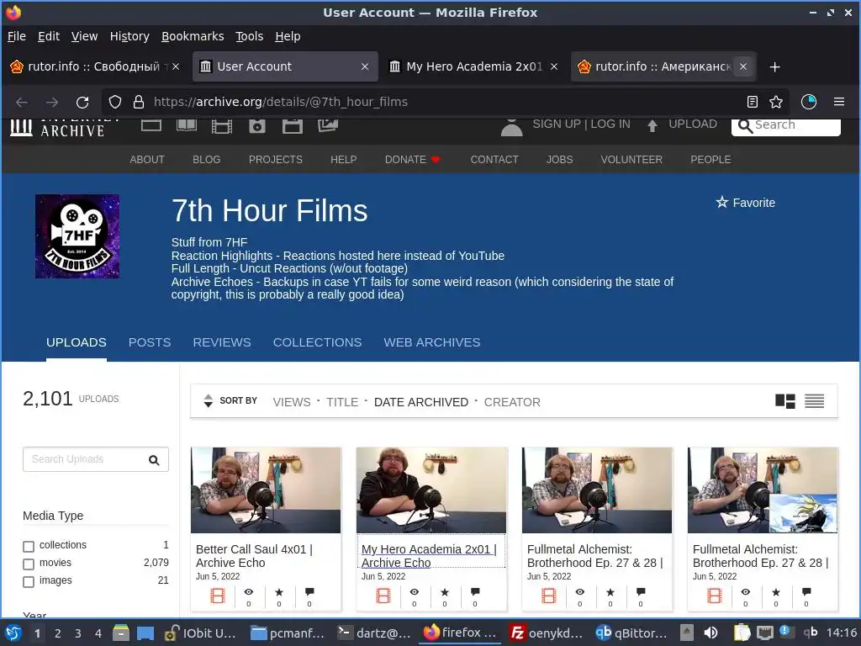
Task: Click the sort direction arrows icon
Action: pos(209,401)
